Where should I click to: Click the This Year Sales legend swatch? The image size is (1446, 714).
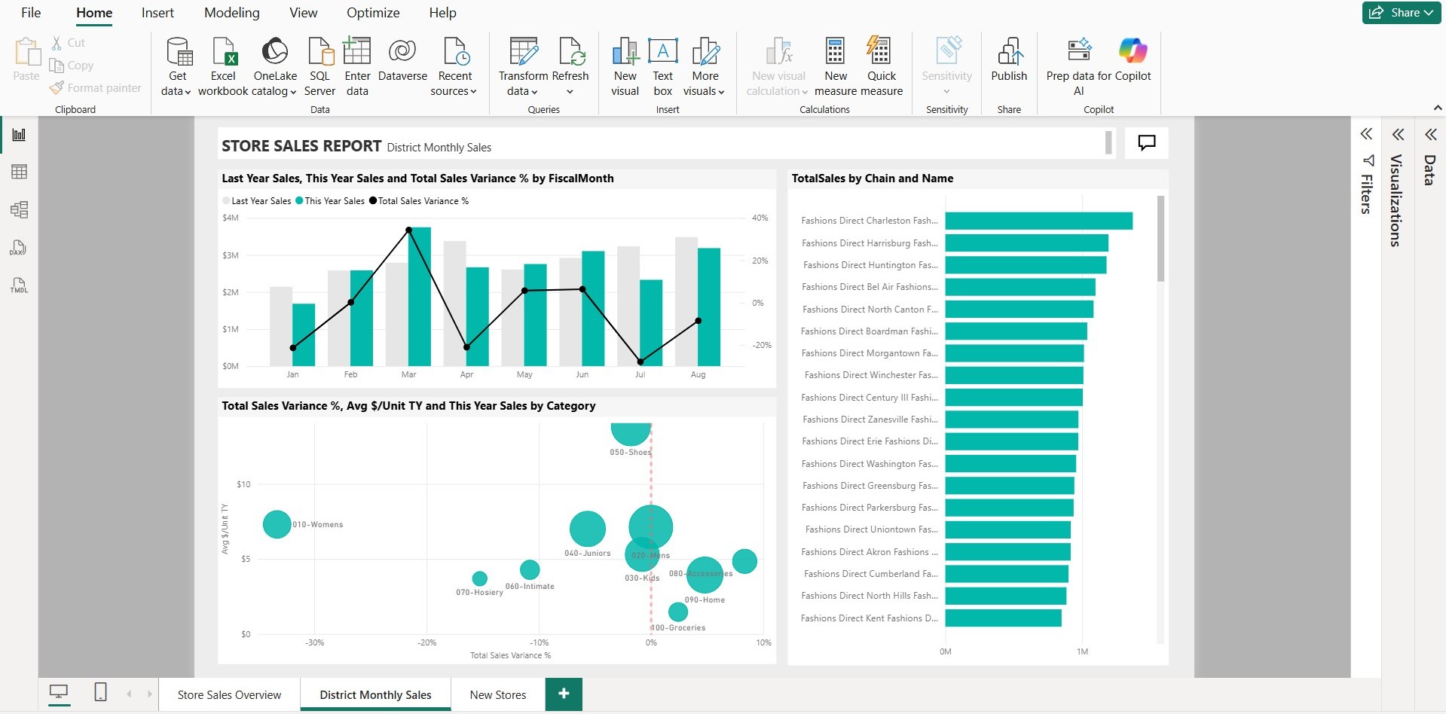[x=299, y=201]
